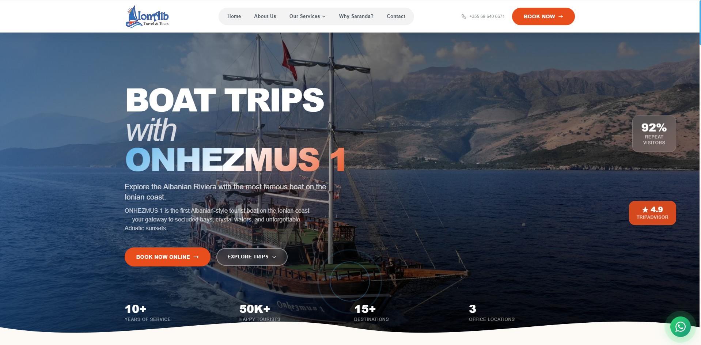The height and width of the screenshot is (345, 701).
Task: Click the Book Now Online button
Action: (167, 257)
